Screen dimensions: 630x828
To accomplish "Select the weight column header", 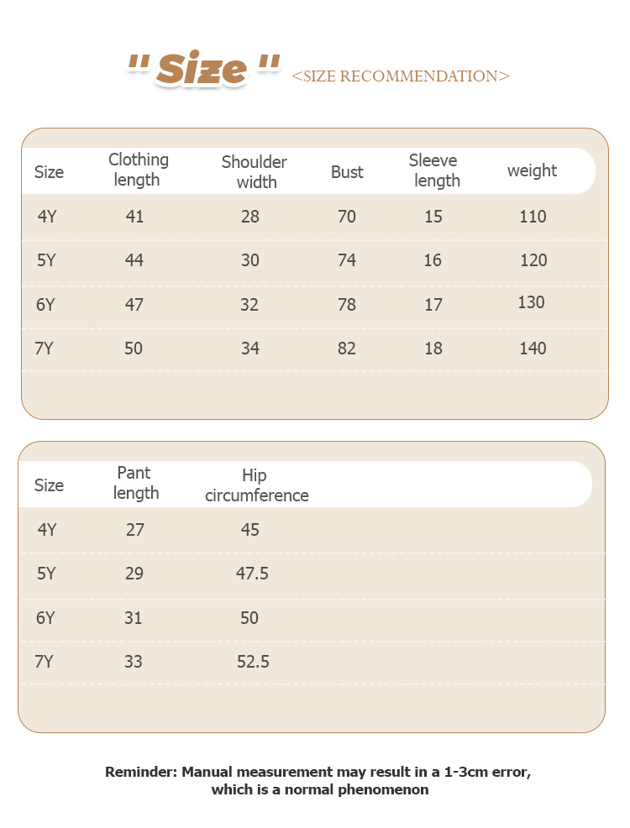I will (532, 170).
